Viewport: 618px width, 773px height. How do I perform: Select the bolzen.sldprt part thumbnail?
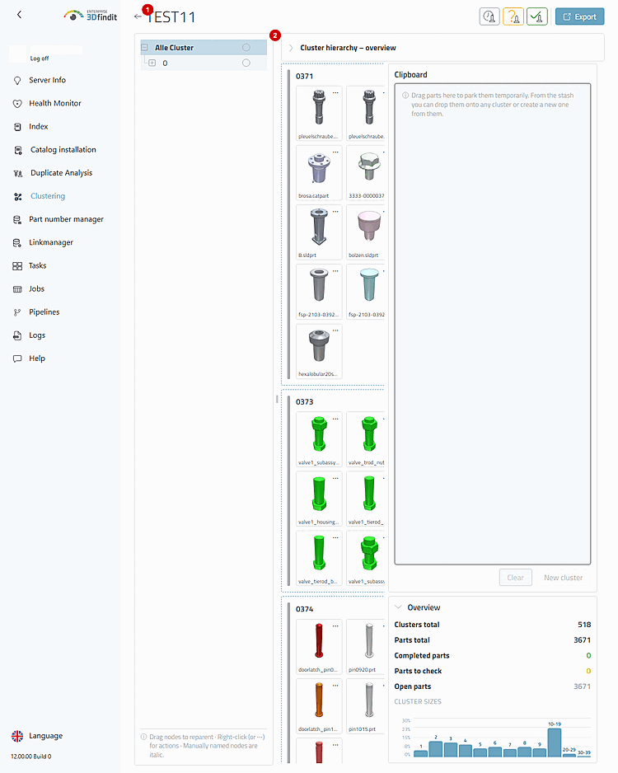click(x=366, y=232)
